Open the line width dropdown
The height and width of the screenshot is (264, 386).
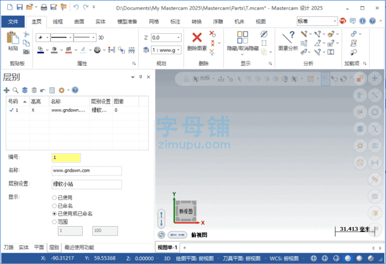click(x=93, y=37)
